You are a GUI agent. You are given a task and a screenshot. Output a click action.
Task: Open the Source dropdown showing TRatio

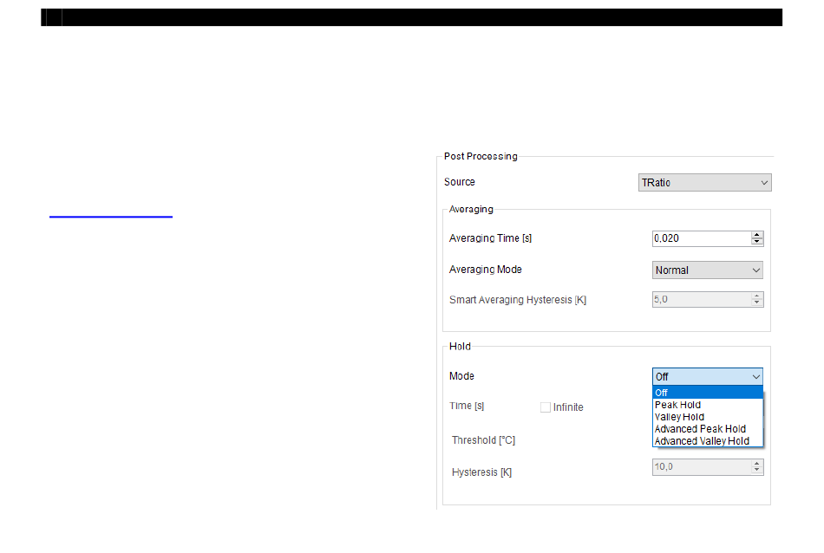point(704,182)
